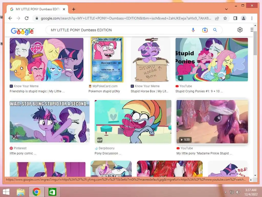Open the tab search chevron
This screenshot has height=197, width=262.
(x=226, y=9)
